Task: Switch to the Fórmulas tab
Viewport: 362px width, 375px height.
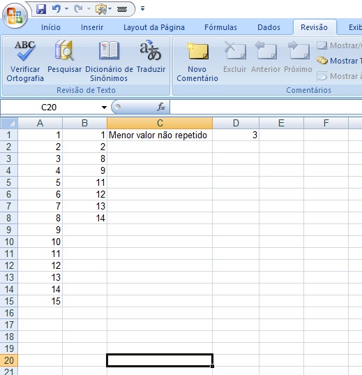Action: pyautogui.click(x=220, y=27)
